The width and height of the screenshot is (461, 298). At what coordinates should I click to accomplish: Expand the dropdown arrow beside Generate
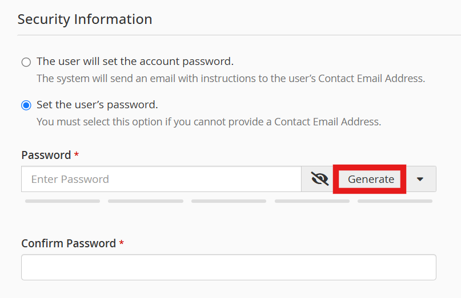click(x=420, y=179)
